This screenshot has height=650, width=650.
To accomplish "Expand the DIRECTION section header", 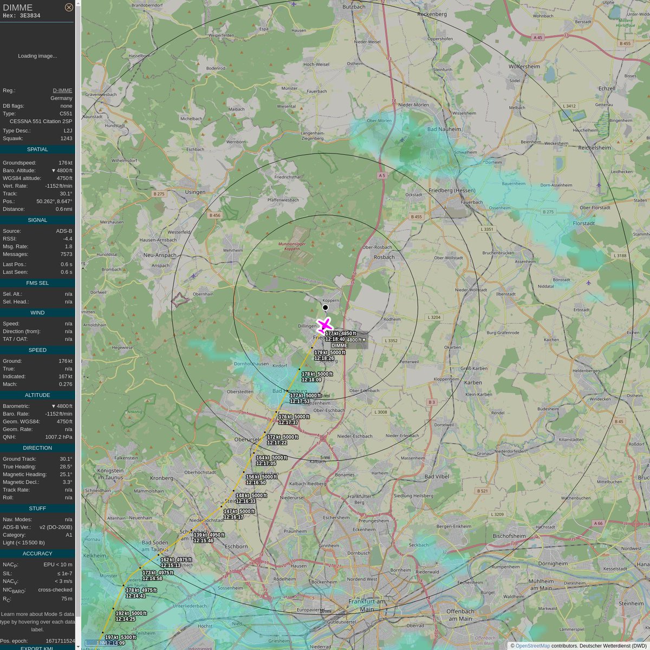I will (x=37, y=447).
